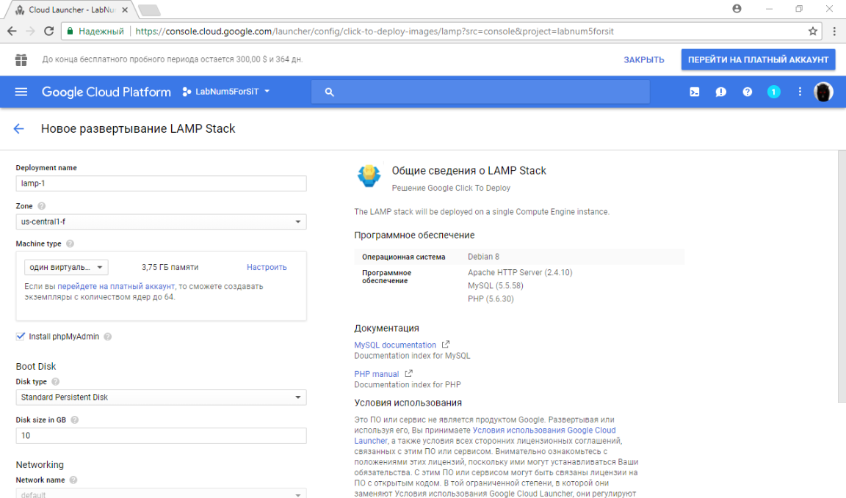
Task: Show help tooltip for Machine type
Action: point(70,243)
